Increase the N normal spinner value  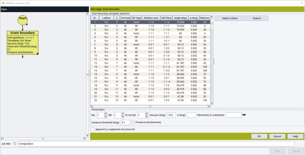(x=146, y=113)
